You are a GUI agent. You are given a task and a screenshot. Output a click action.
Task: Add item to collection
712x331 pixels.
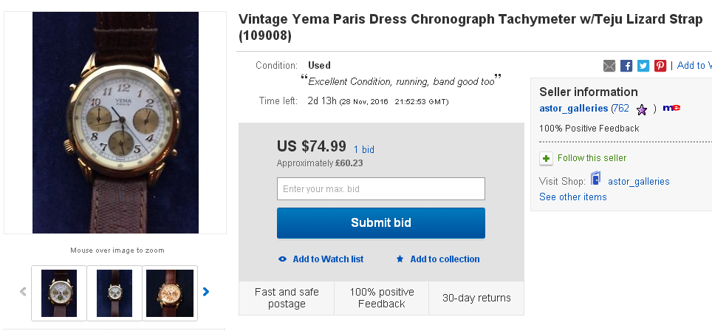tap(438, 259)
